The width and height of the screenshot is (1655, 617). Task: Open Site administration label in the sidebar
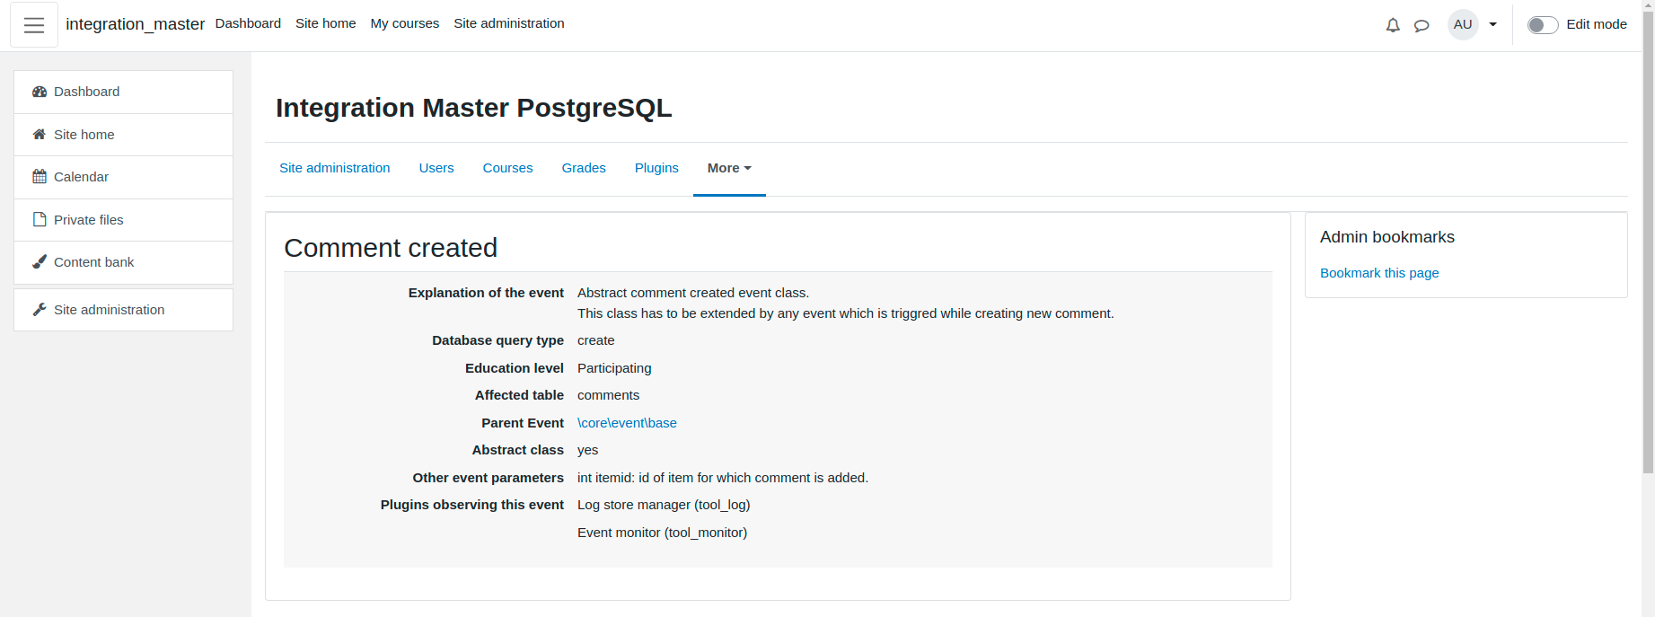tap(110, 310)
